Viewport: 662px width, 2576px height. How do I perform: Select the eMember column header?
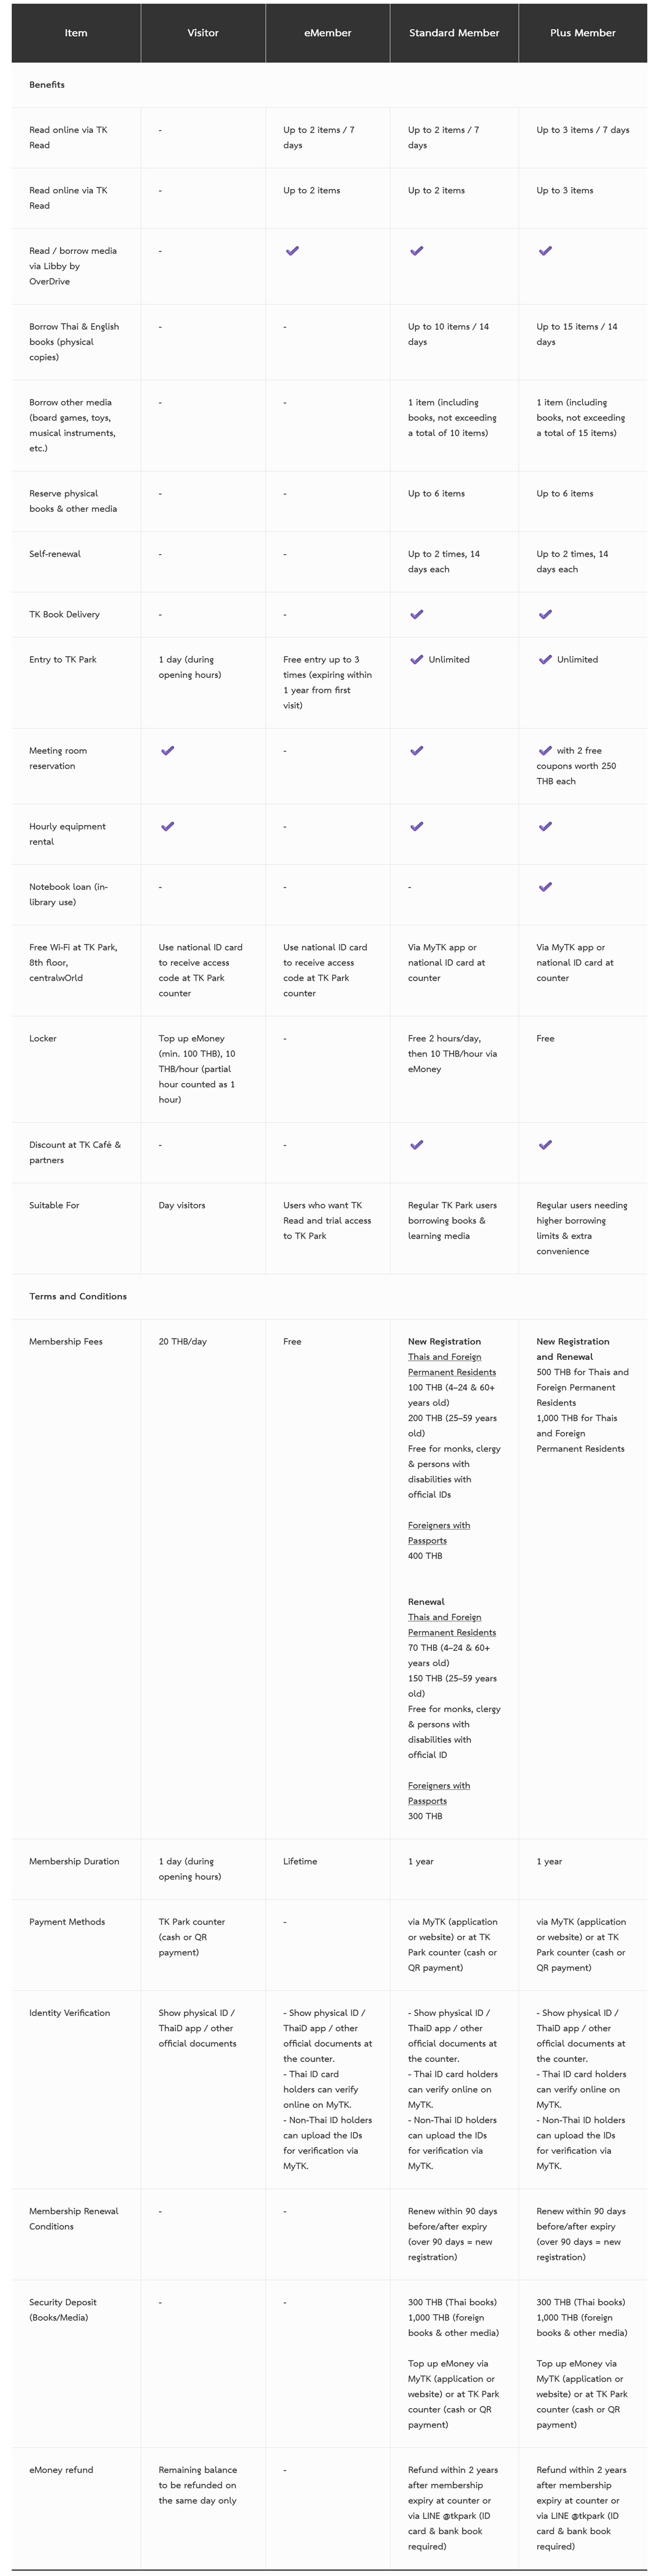coord(328,33)
